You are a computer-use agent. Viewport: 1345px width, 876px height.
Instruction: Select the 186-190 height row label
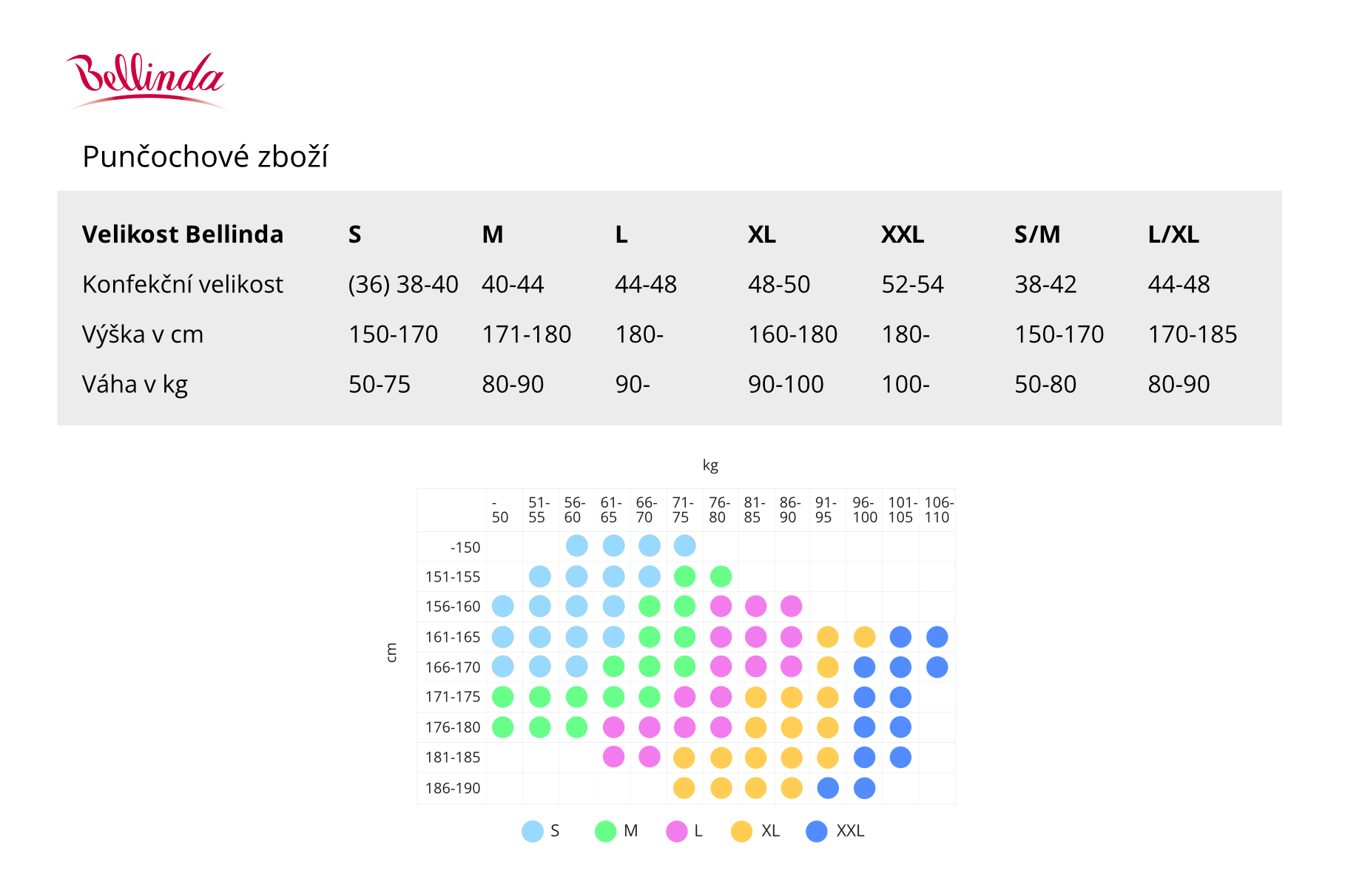tap(453, 788)
